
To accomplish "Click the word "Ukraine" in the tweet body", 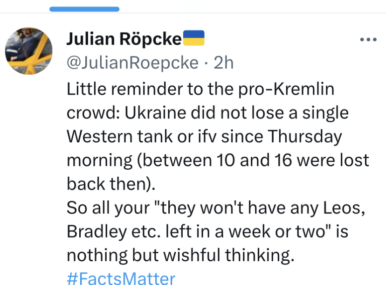I will click(x=165, y=112).
